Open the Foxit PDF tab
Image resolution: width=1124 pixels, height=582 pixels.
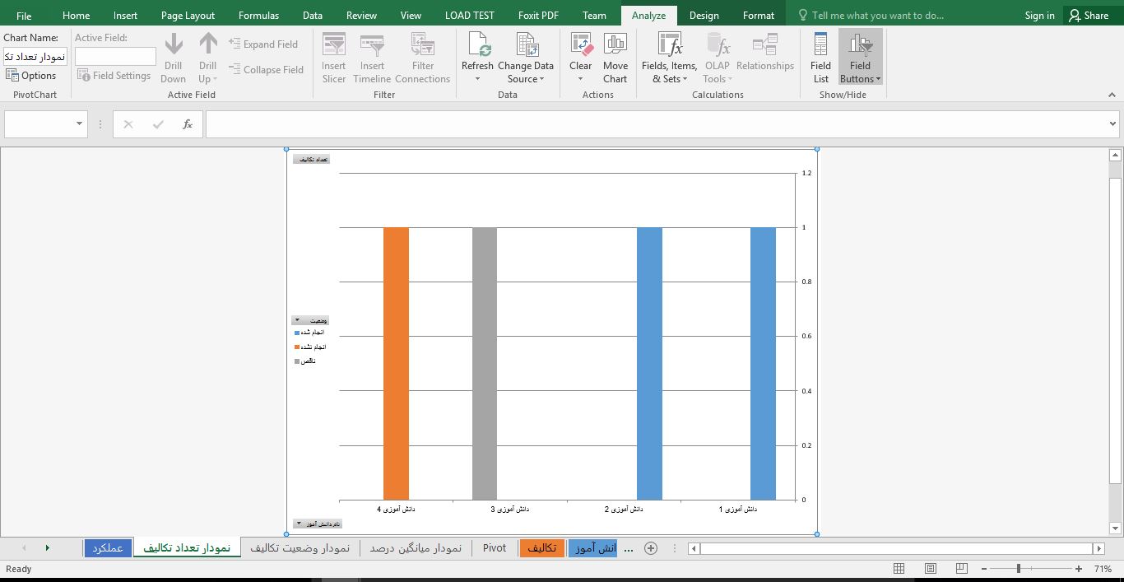pyautogui.click(x=538, y=15)
